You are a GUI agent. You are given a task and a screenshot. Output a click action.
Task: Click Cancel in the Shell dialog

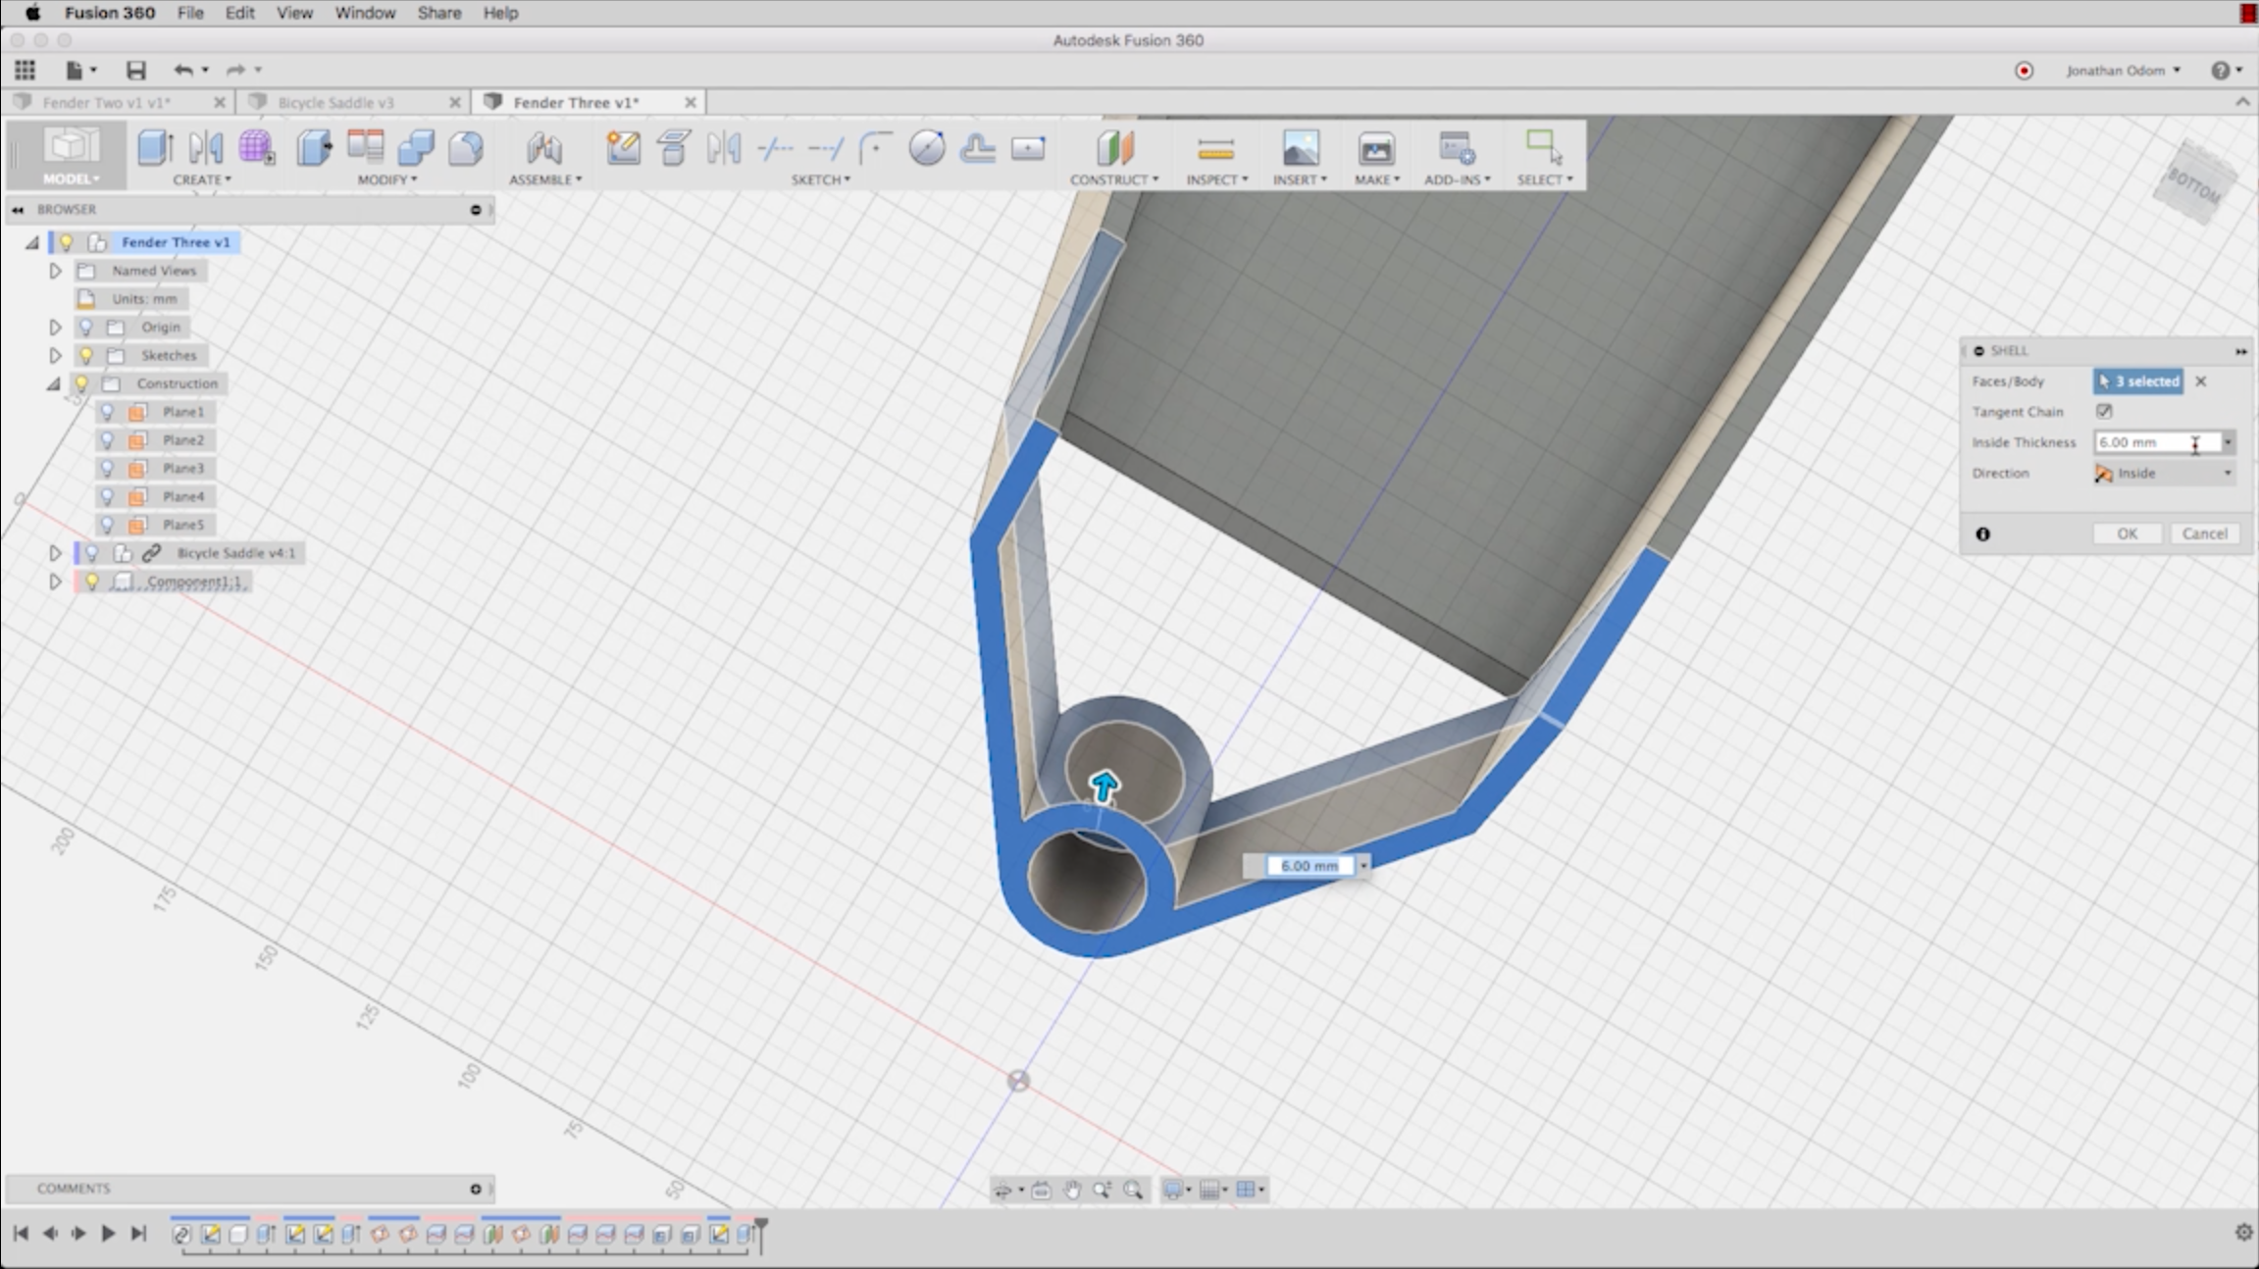point(2204,533)
